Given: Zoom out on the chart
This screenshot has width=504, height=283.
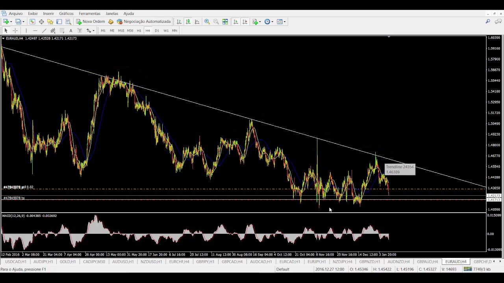Looking at the screenshot, I should pos(216,22).
